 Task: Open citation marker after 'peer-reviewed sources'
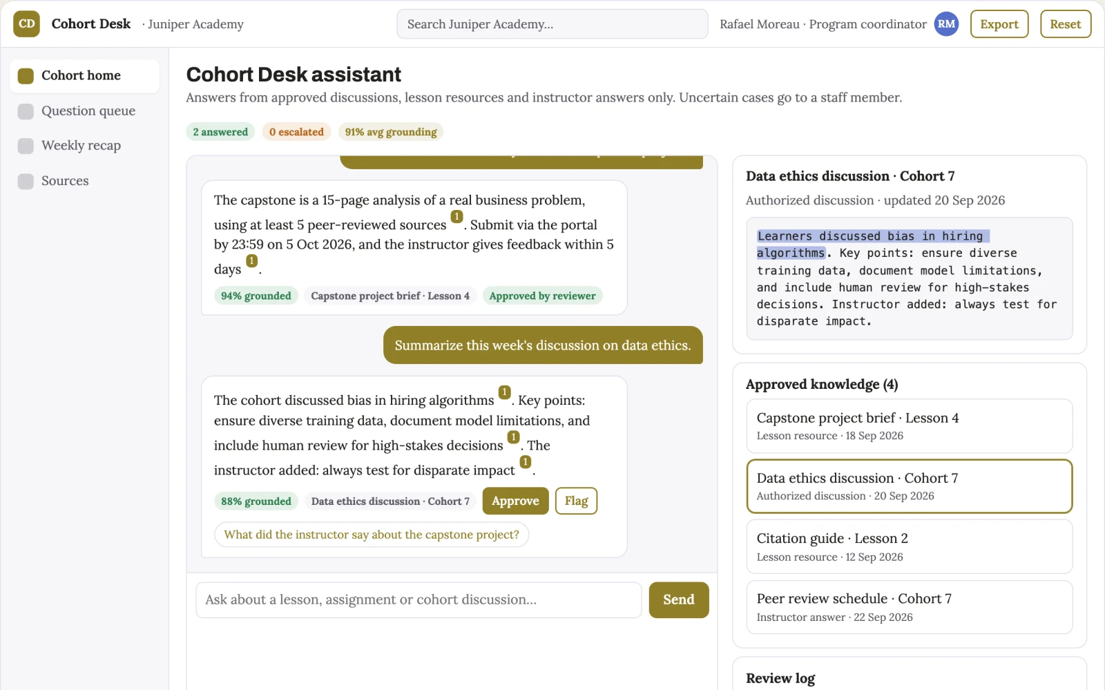(x=457, y=217)
